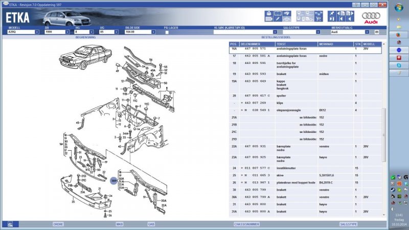
Task: Click MKB in bottom bar
Action: click(x=120, y=224)
